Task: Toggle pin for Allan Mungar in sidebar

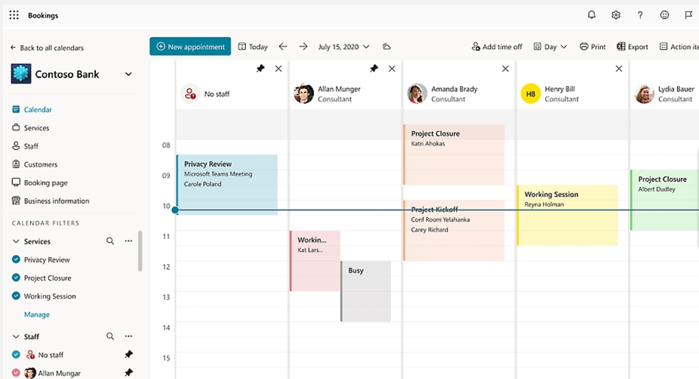Action: tap(129, 373)
